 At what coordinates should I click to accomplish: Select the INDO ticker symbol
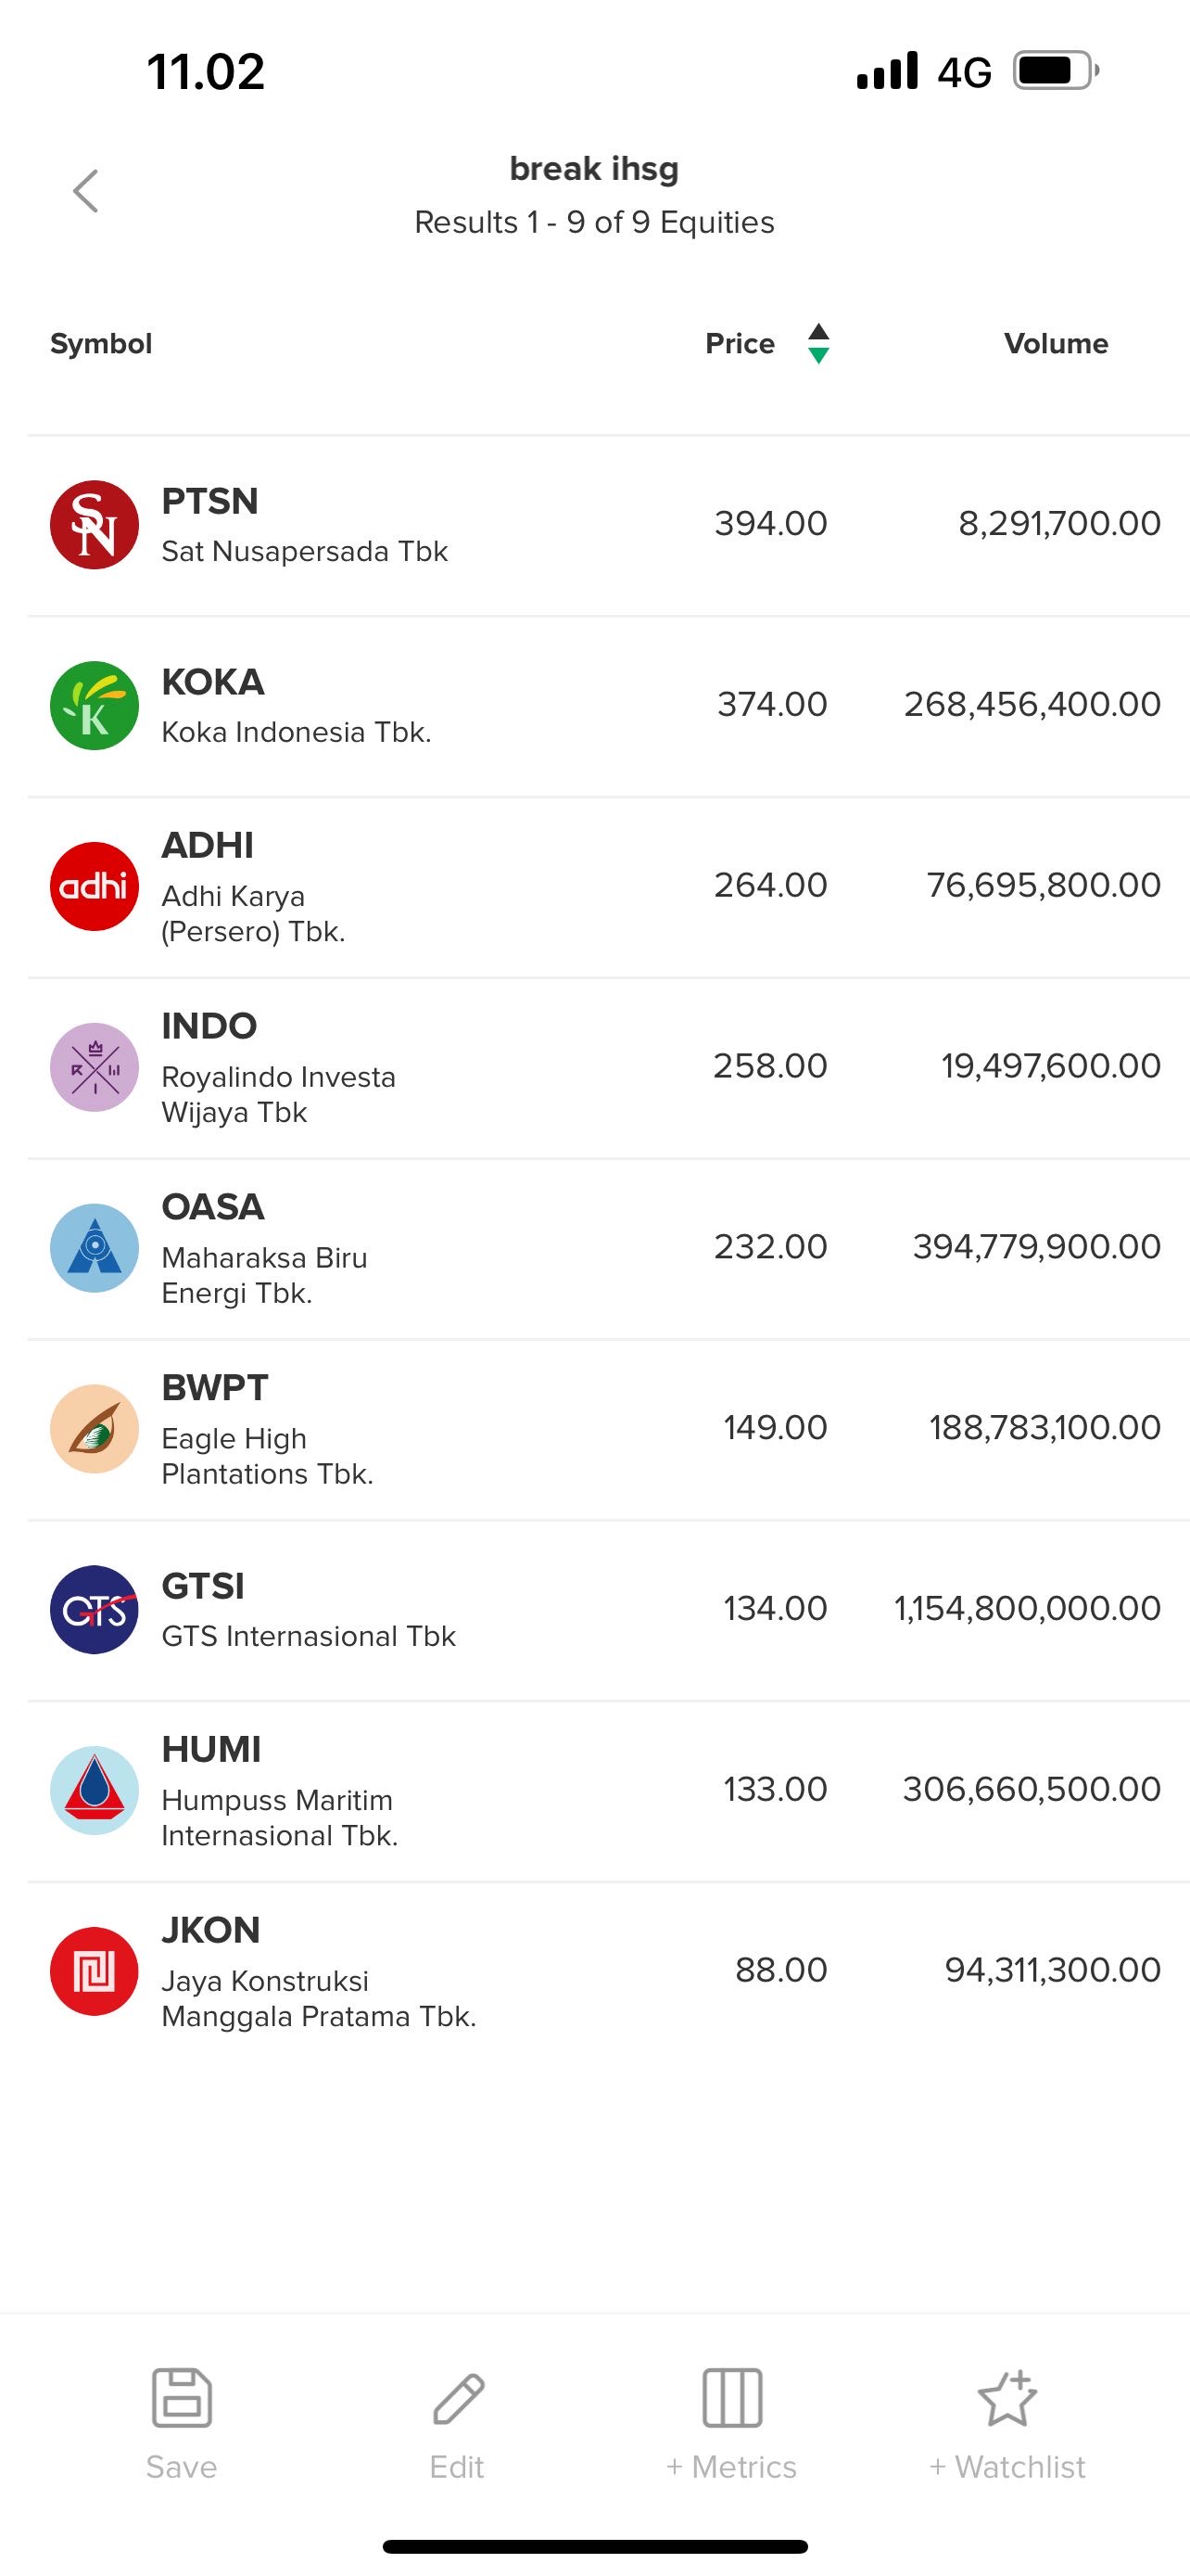tap(209, 1026)
